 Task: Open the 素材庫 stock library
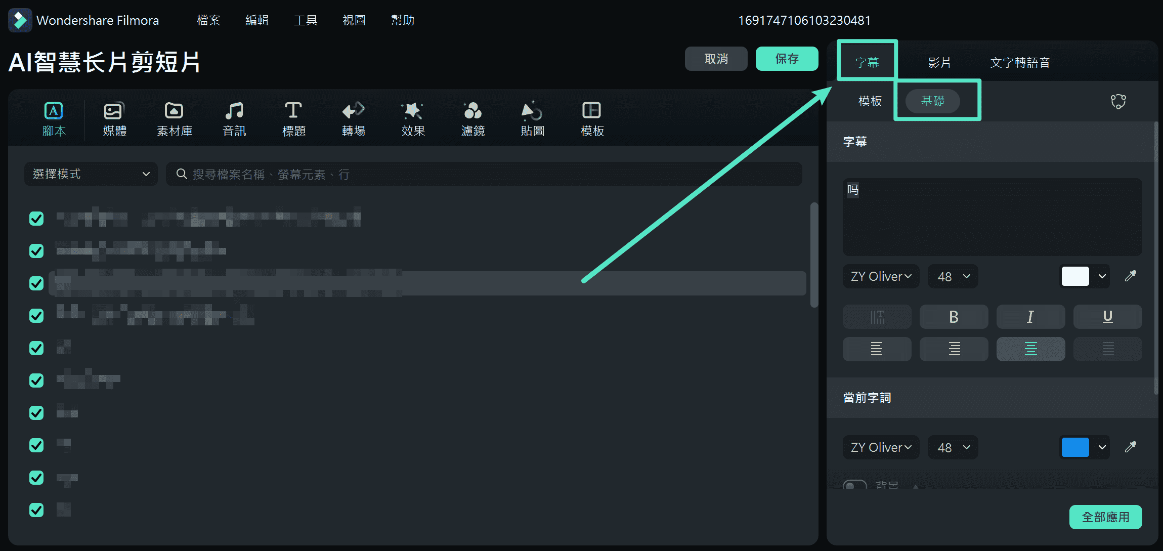coord(175,119)
